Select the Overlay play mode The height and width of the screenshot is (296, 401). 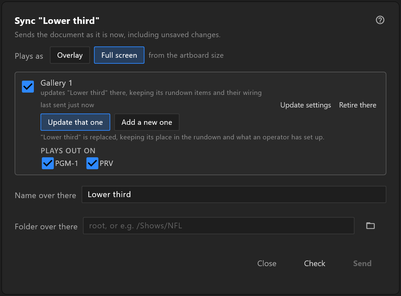(70, 55)
